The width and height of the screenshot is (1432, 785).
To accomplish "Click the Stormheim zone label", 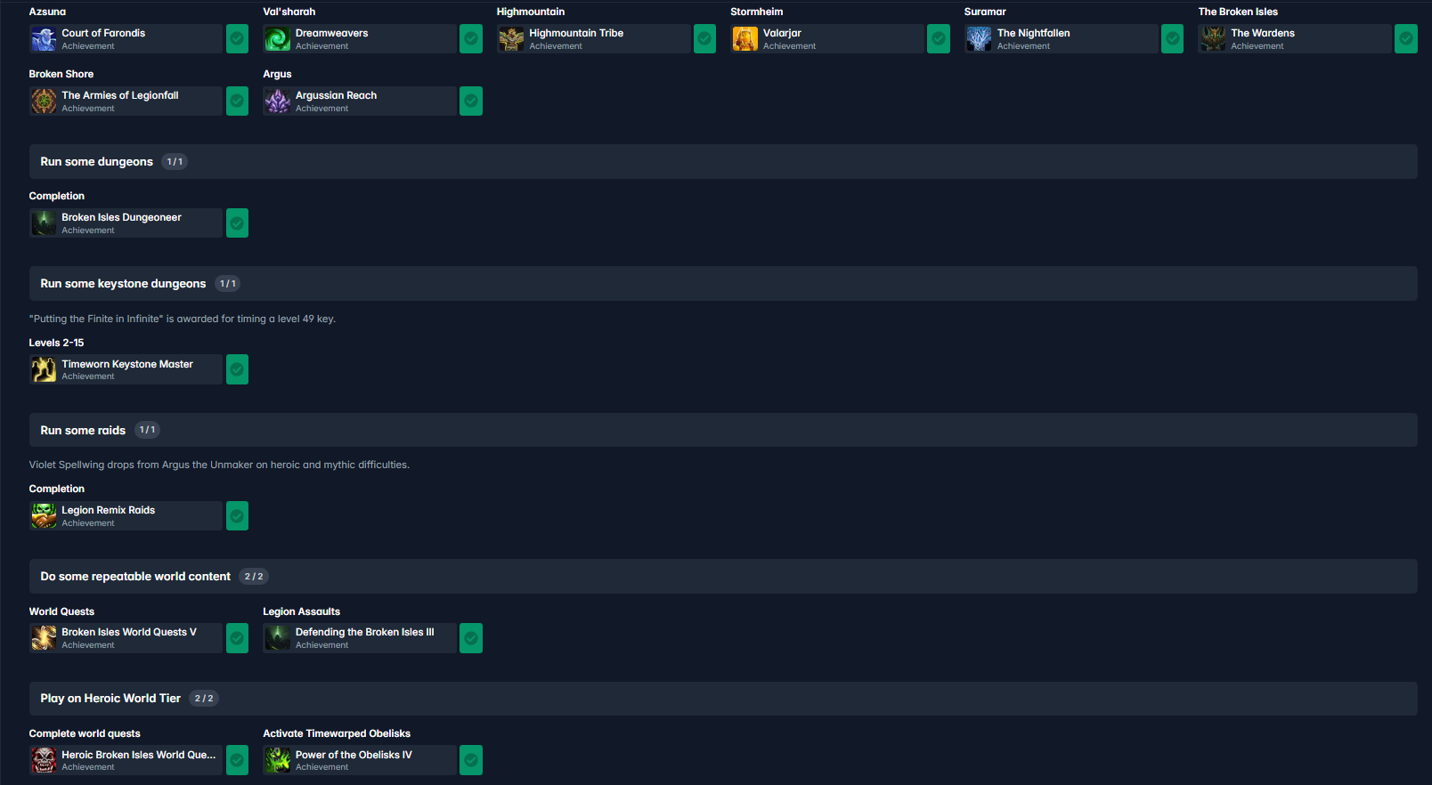I will pyautogui.click(x=757, y=12).
